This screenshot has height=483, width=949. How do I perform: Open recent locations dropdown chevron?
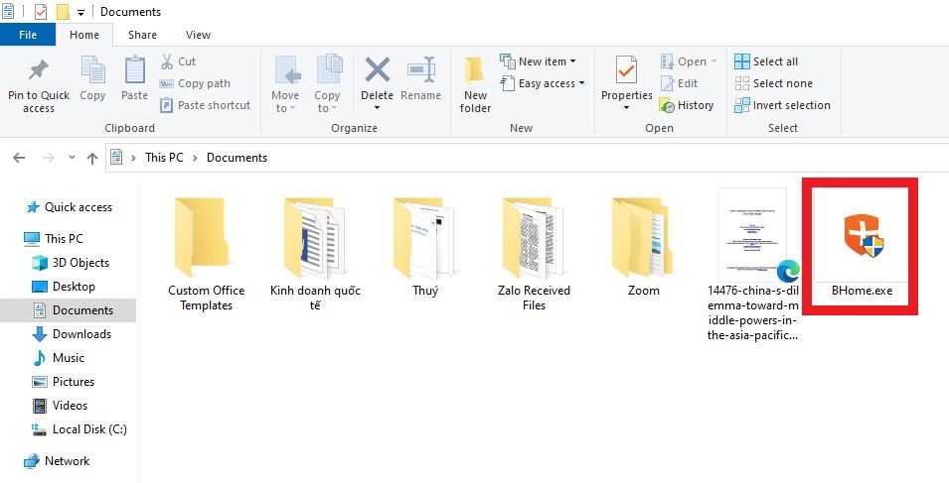tap(72, 158)
